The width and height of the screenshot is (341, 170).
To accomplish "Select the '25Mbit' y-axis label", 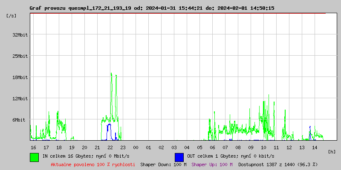I will (x=20, y=56).
